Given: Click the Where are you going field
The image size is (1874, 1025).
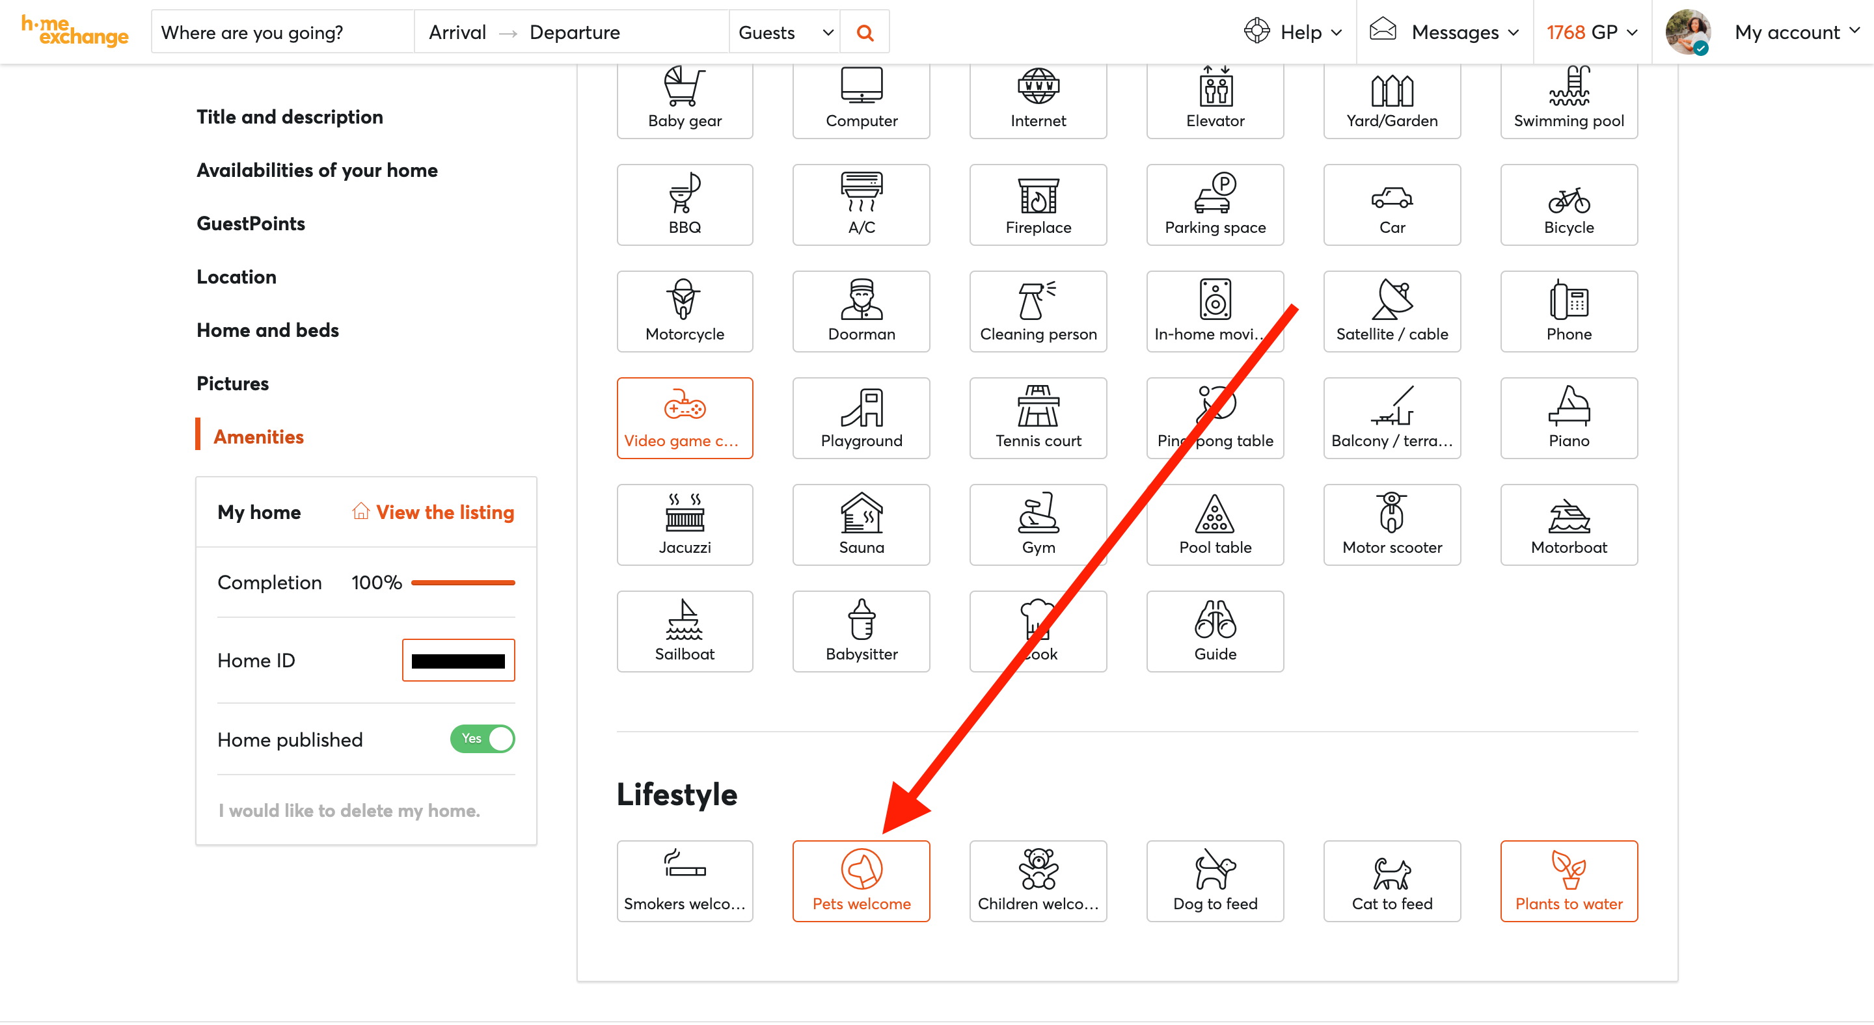Looking at the screenshot, I should (x=282, y=33).
